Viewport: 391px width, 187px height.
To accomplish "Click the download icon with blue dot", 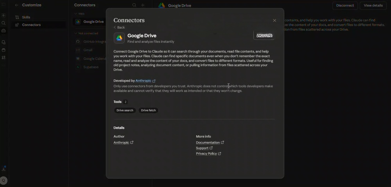I will coord(4,169).
